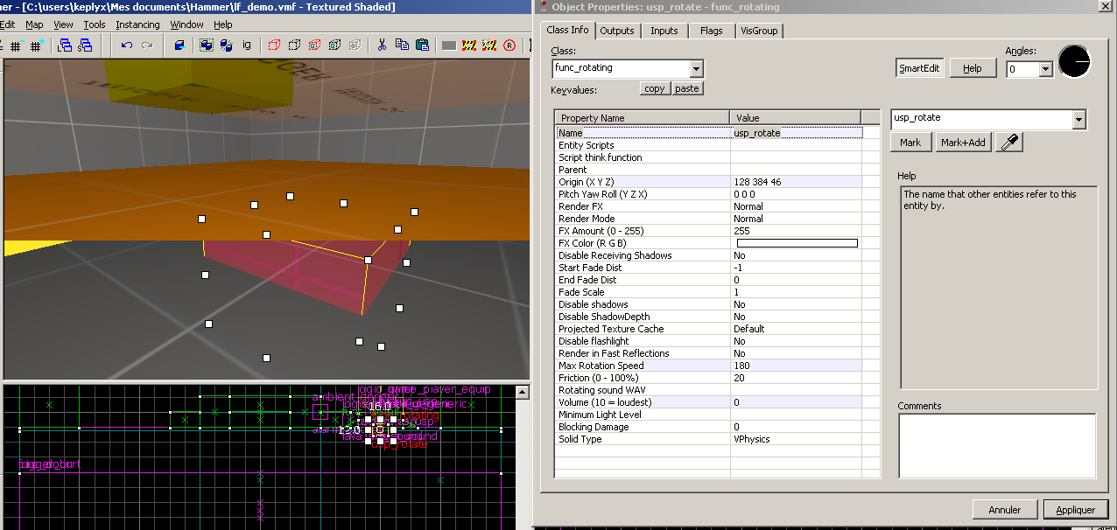1117x530 pixels.
Task: Select the Volume (10 = loudest) row
Action: click(709, 402)
